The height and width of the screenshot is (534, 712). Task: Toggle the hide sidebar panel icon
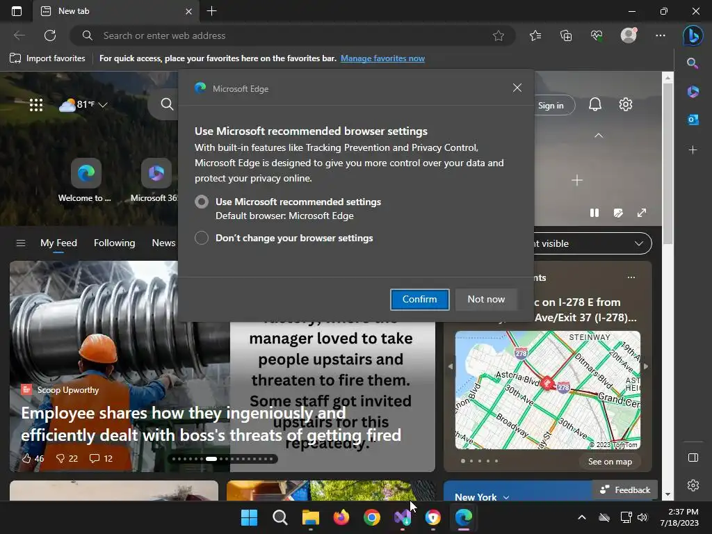click(693, 458)
